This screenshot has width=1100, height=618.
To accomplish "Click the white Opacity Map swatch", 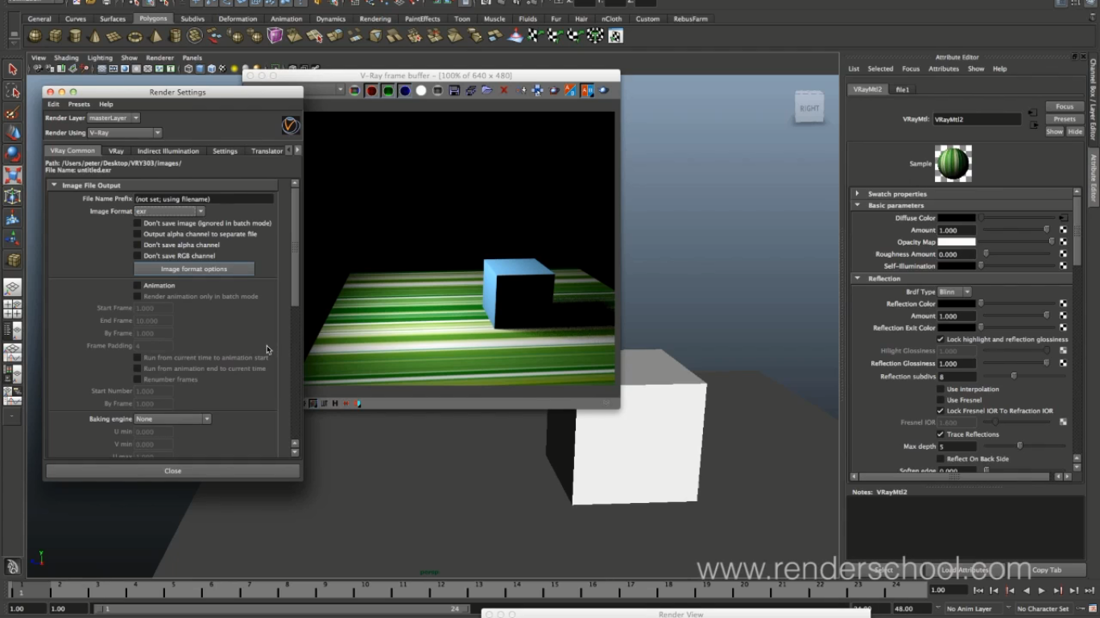I will tap(957, 241).
